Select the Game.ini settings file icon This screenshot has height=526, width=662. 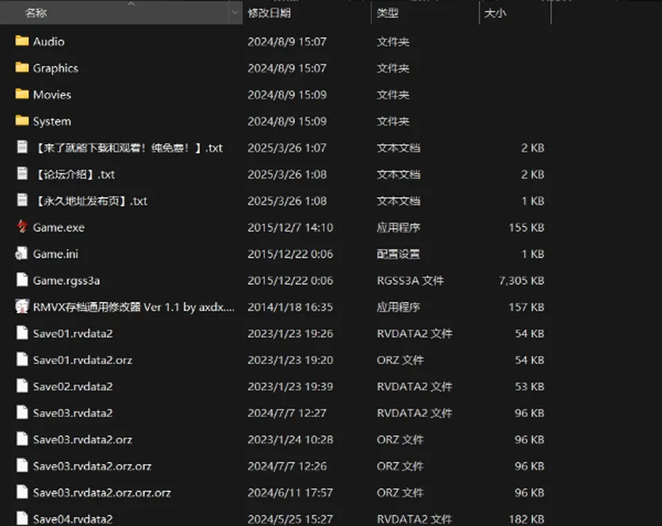[22, 253]
